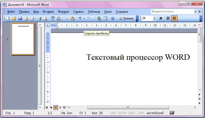The height and width of the screenshot is (118, 205).
Task: Send document by e-mail icon
Action: click(x=32, y=18)
